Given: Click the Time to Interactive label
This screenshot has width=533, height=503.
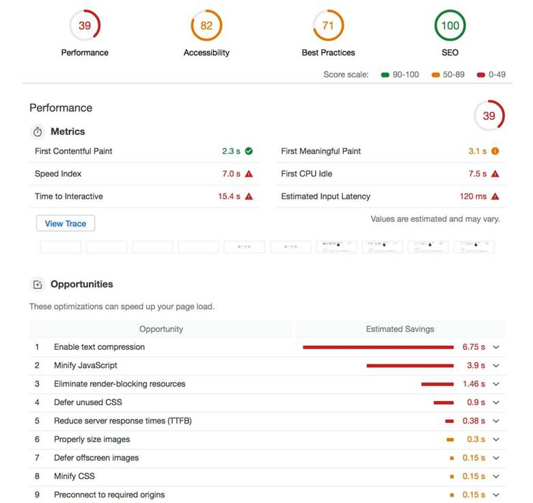Looking at the screenshot, I should point(68,196).
